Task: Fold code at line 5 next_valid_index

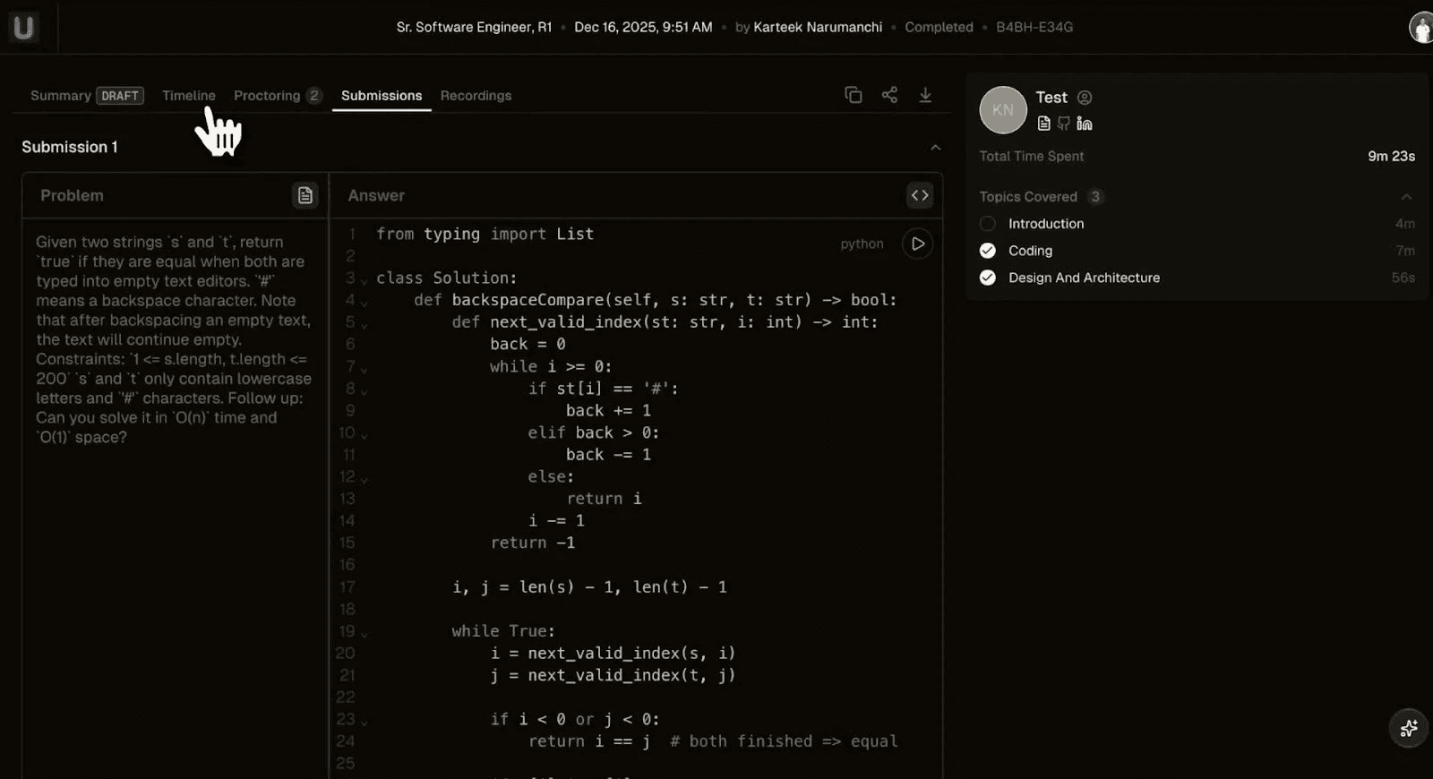Action: click(365, 324)
